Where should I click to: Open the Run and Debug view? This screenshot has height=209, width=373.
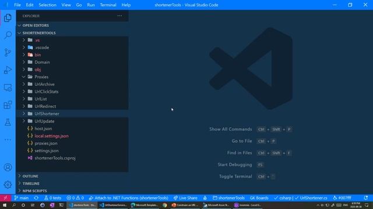click(8, 70)
